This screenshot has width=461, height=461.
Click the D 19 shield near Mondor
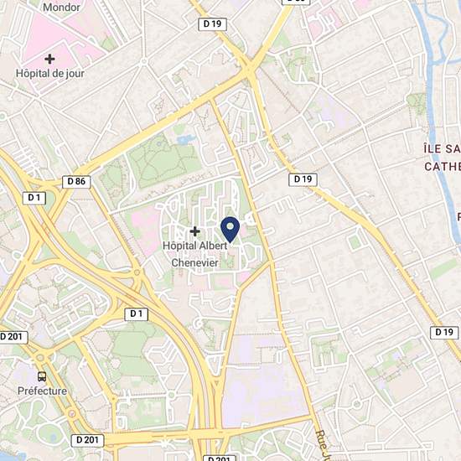click(x=212, y=23)
